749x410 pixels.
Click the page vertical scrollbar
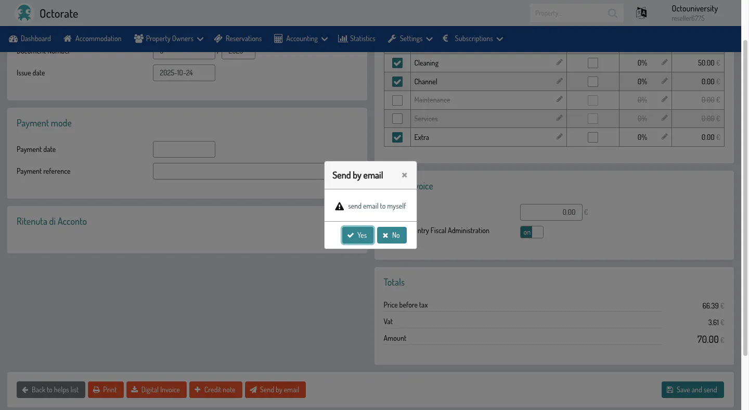[745, 198]
